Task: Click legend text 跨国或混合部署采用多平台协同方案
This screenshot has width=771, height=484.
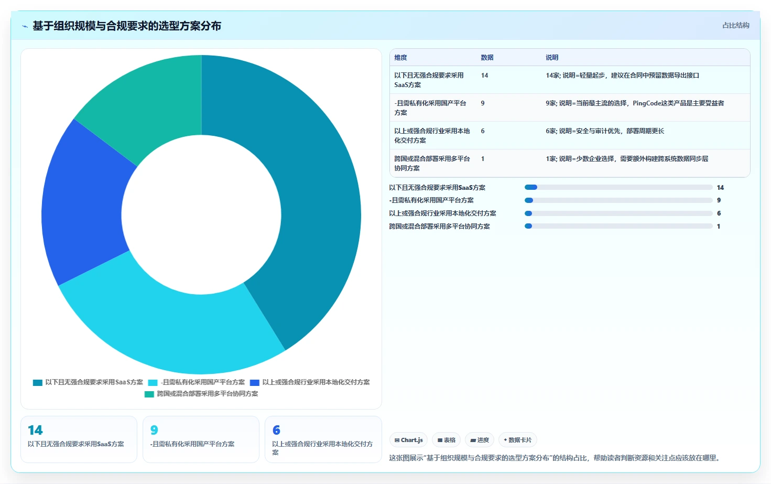Action: [x=208, y=394]
